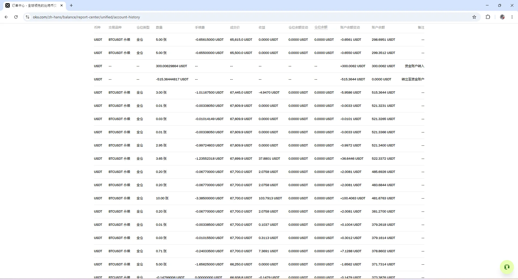Click the quantity 0.71 张
The image size is (518, 280).
(161, 251)
